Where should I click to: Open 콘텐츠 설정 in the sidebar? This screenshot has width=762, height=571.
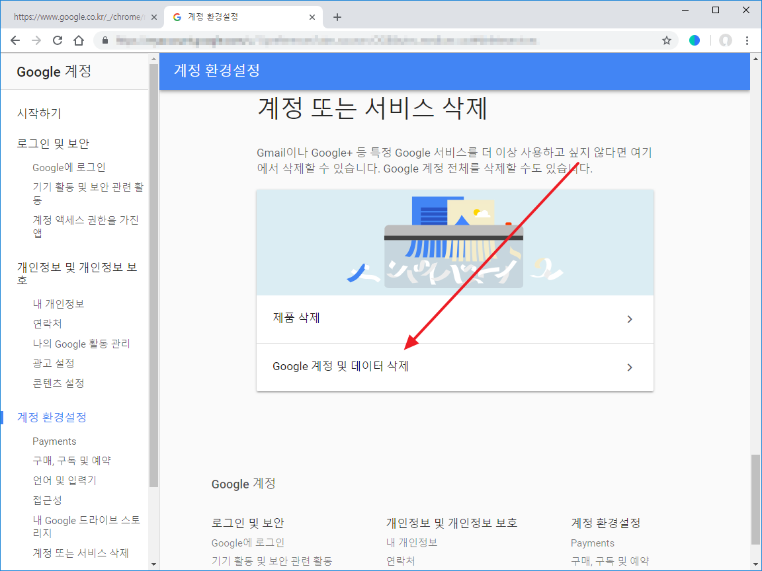coord(58,383)
